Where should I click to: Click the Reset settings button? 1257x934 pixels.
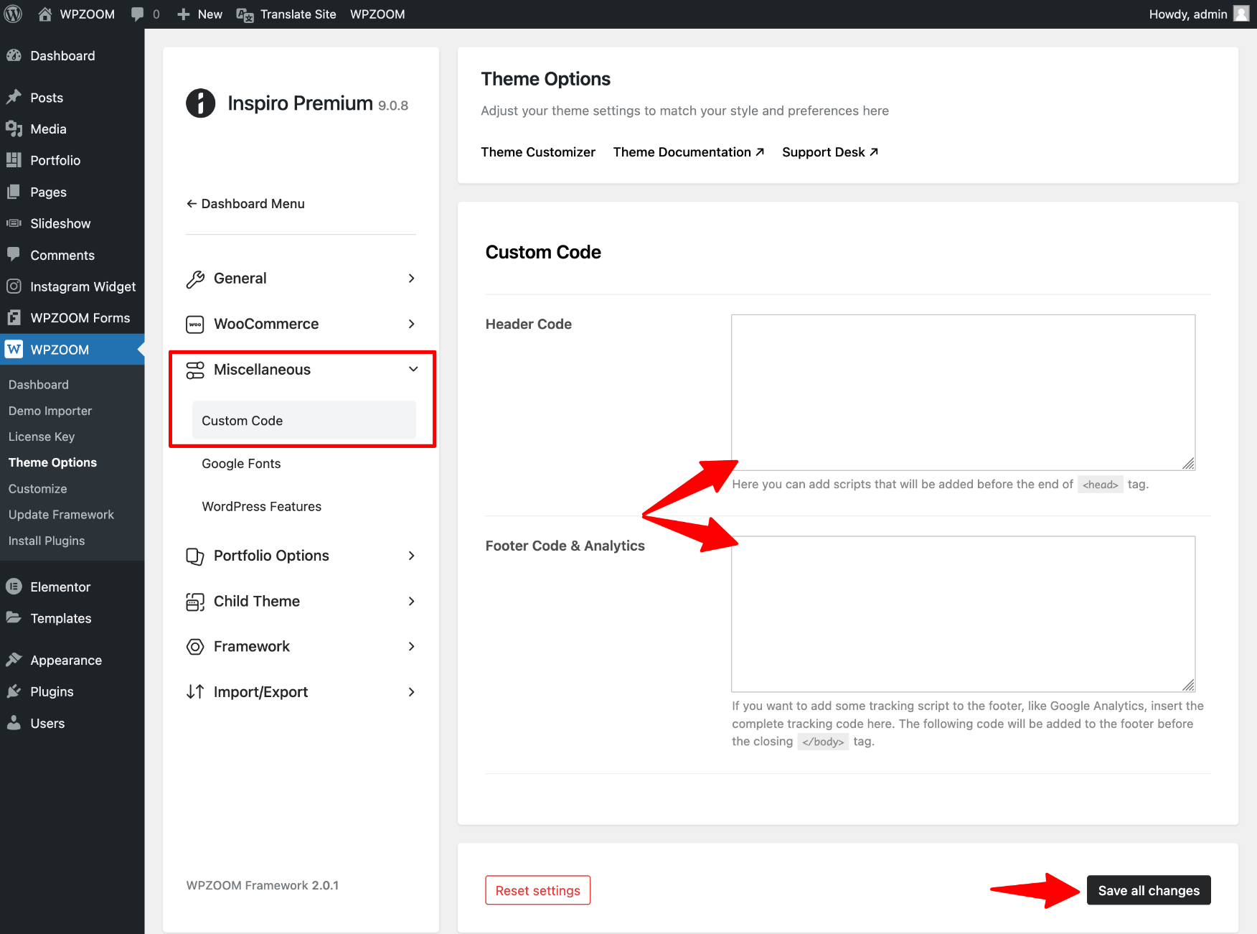click(x=537, y=890)
